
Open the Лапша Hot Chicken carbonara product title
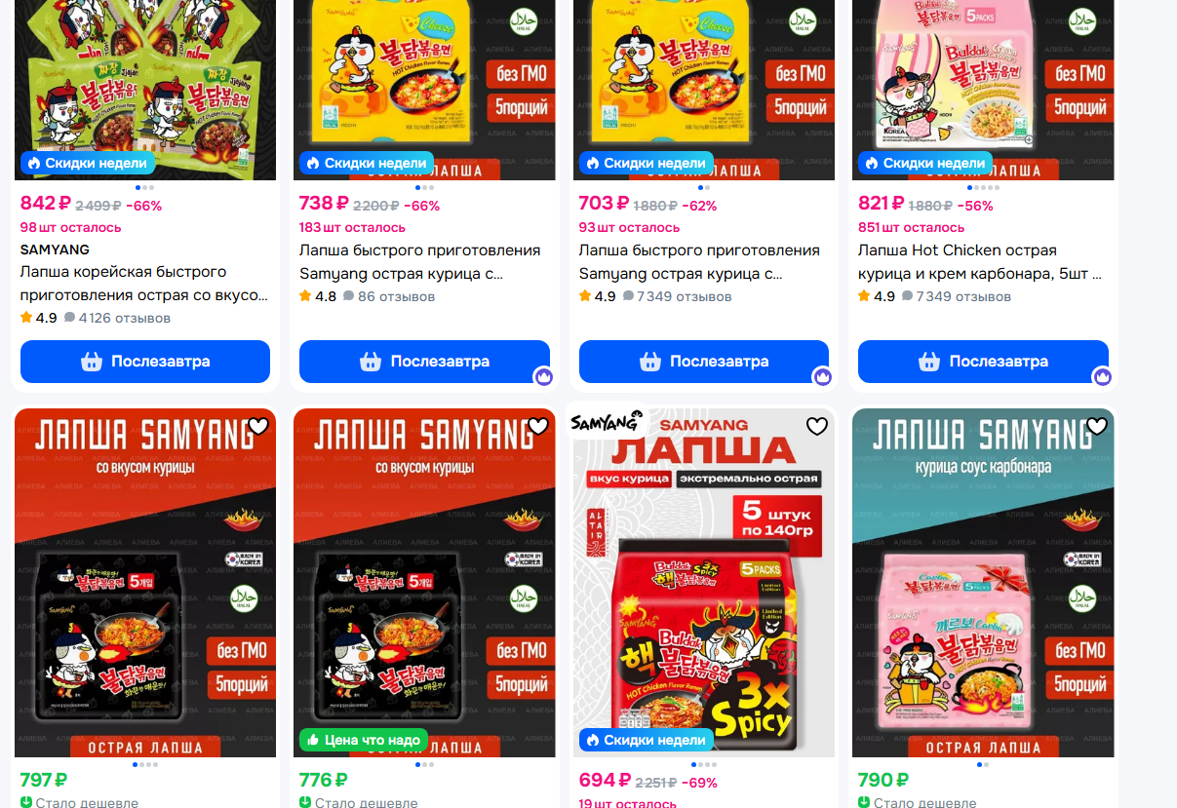[980, 262]
